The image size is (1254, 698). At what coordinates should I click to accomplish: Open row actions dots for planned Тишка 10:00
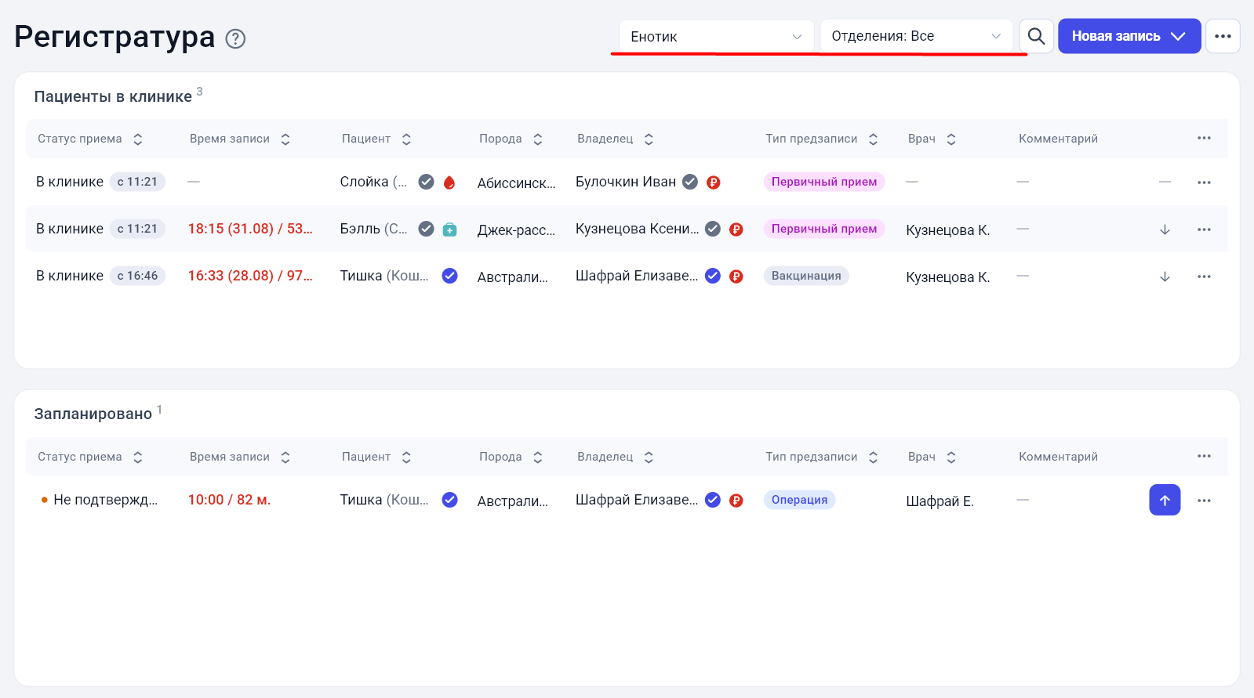pos(1204,501)
